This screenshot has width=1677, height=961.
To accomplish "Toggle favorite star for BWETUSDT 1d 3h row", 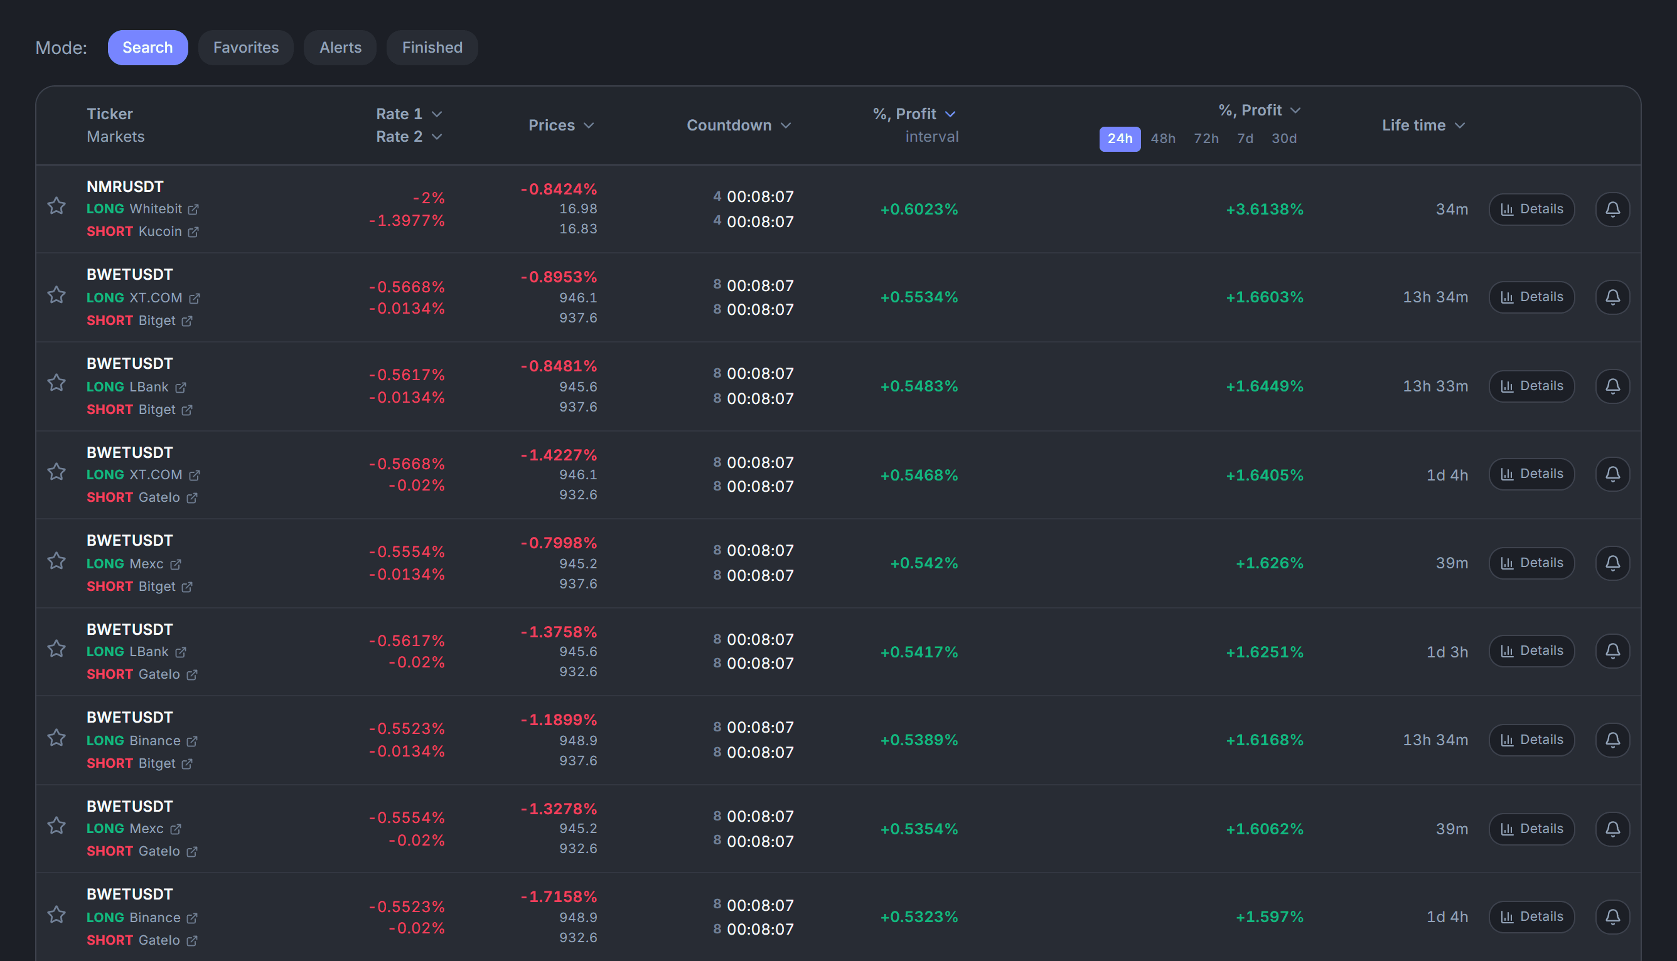I will pyautogui.click(x=56, y=649).
